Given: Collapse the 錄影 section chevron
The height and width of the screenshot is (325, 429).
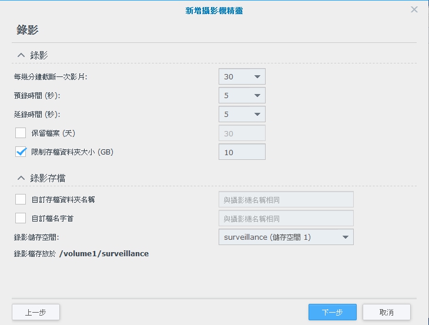Looking at the screenshot, I should coord(21,55).
